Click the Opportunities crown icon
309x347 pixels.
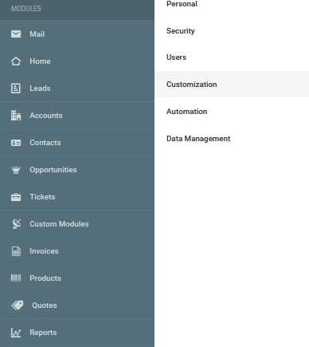(16, 170)
